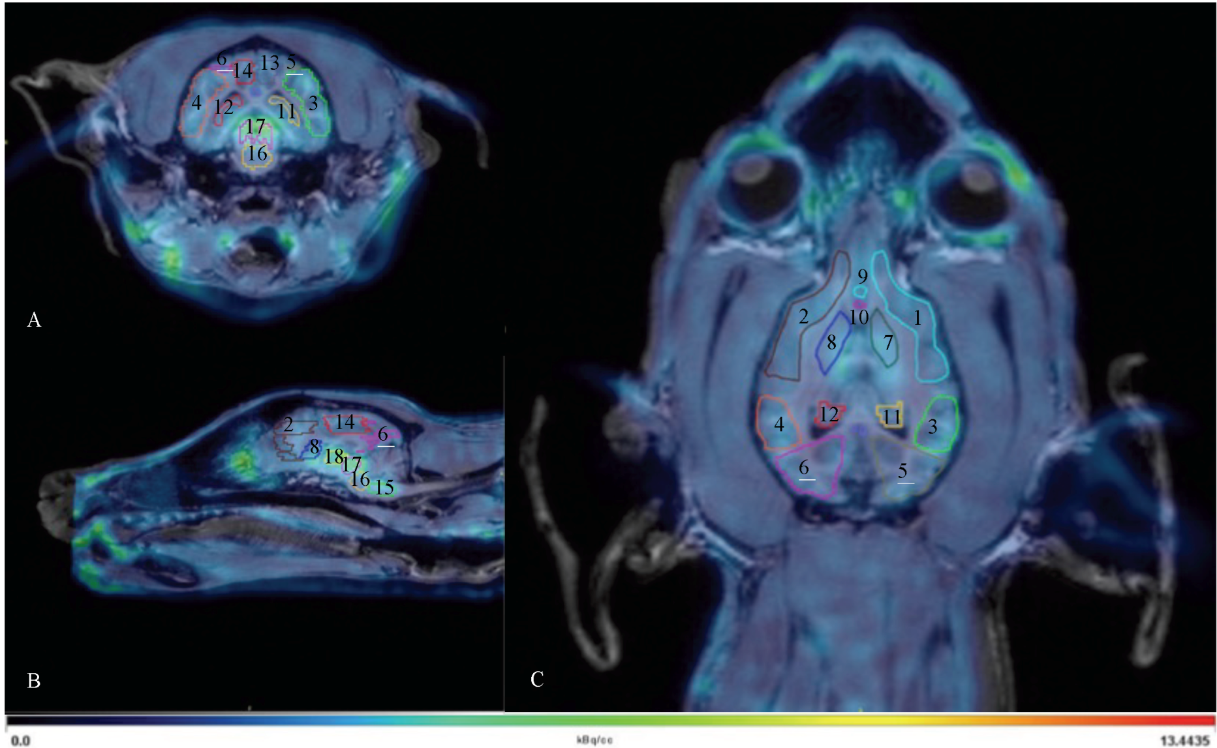
Task: Select region 17 in panel A
Action: pos(255,127)
